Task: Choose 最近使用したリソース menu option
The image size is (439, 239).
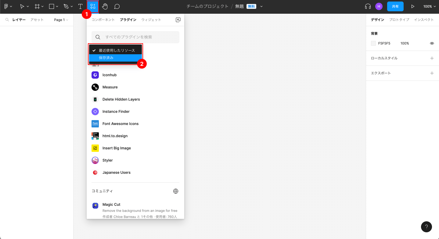Action: pyautogui.click(x=116, y=50)
